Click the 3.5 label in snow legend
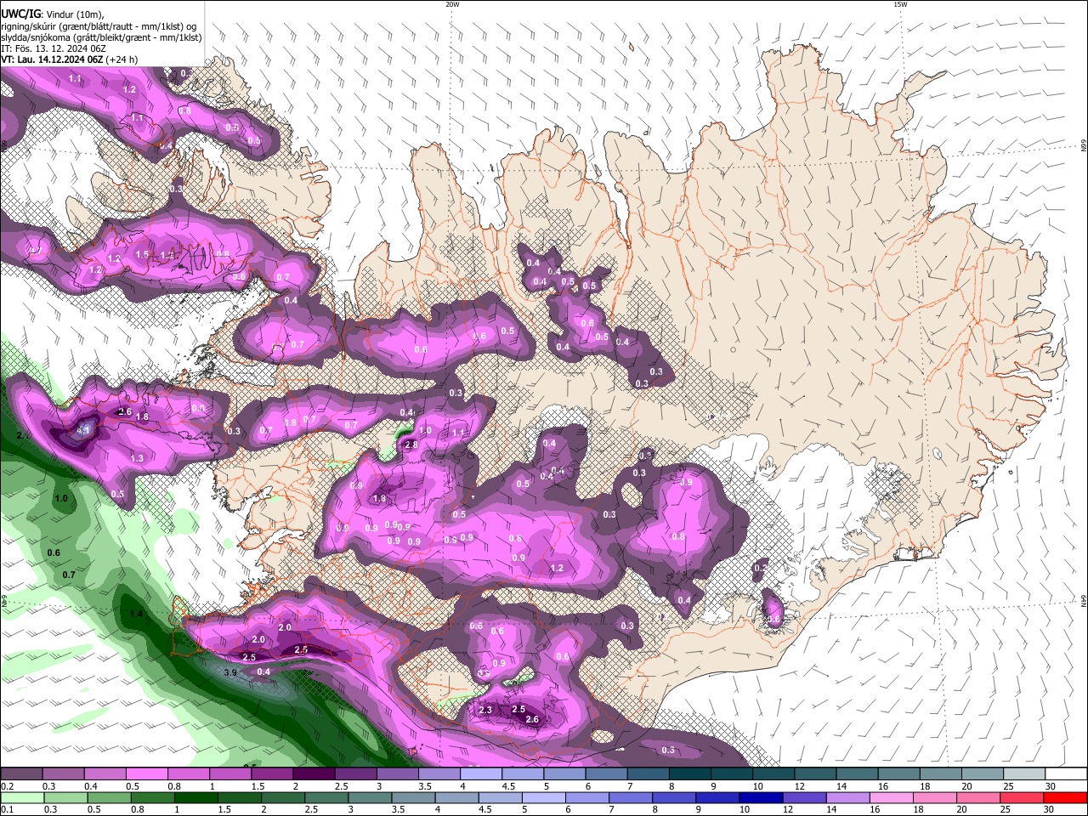 (423, 786)
